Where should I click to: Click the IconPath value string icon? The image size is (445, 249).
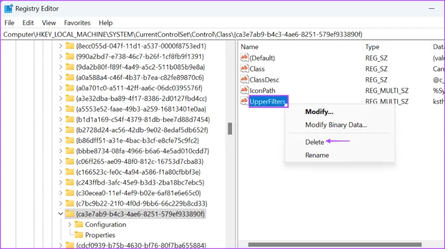click(244, 90)
